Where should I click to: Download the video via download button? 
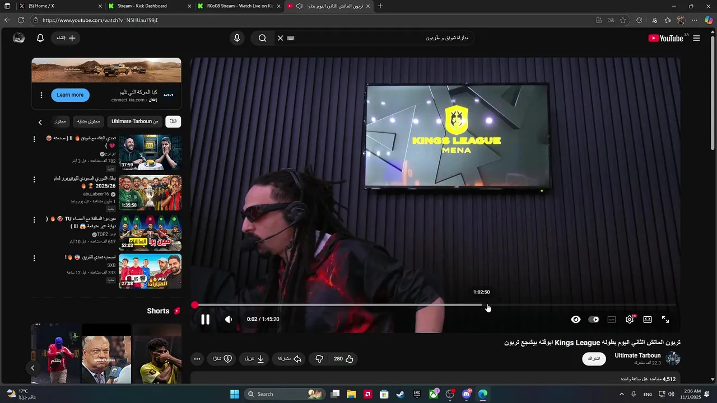tap(254, 359)
